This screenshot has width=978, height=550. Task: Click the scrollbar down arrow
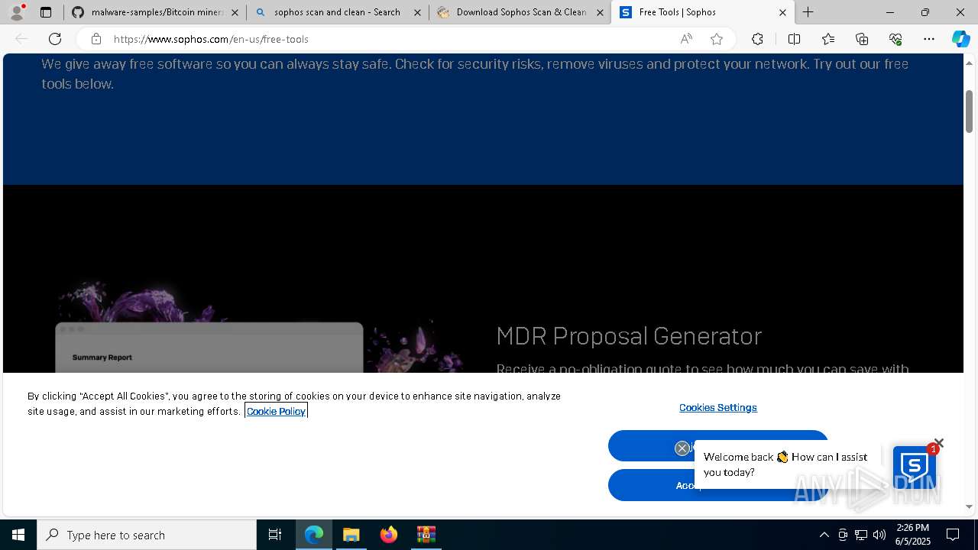970,507
